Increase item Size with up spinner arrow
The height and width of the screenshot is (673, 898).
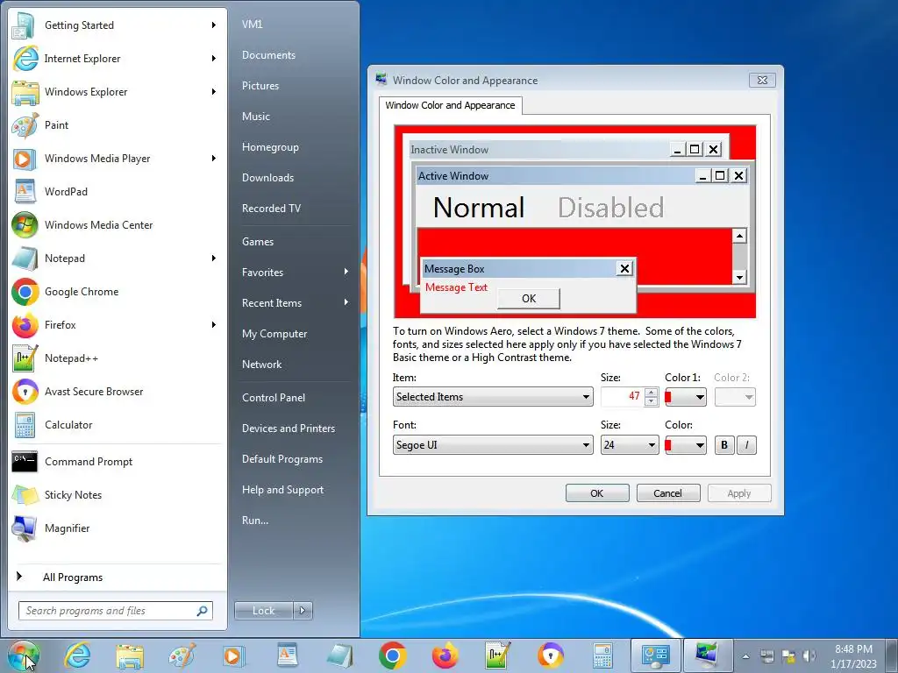(652, 392)
